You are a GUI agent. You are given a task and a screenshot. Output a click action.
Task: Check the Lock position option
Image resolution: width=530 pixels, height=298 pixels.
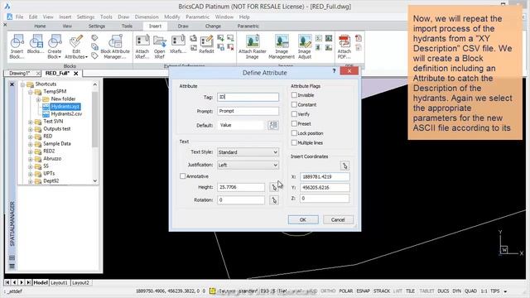click(294, 133)
